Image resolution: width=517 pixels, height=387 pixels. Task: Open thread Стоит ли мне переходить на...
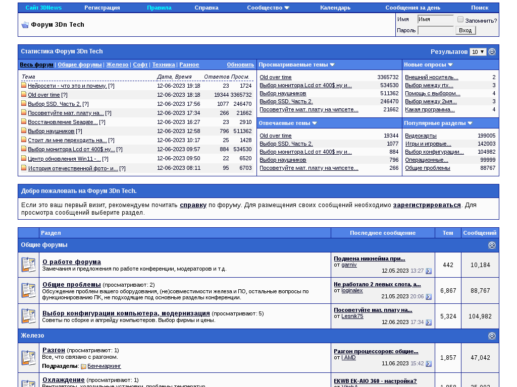tap(67, 140)
